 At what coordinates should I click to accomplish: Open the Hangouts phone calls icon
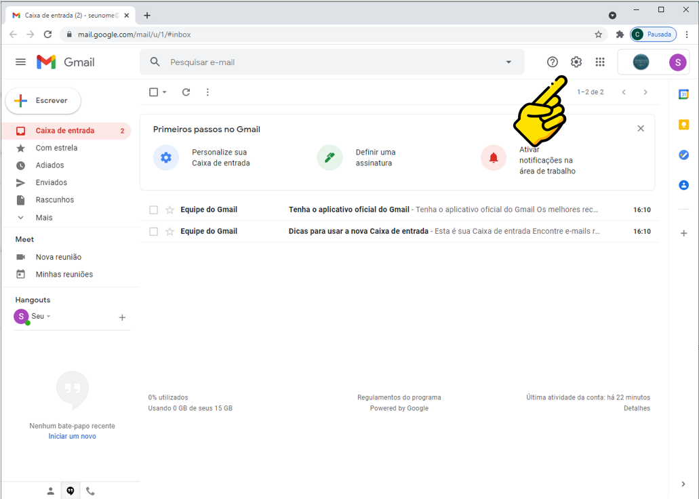[x=90, y=491]
